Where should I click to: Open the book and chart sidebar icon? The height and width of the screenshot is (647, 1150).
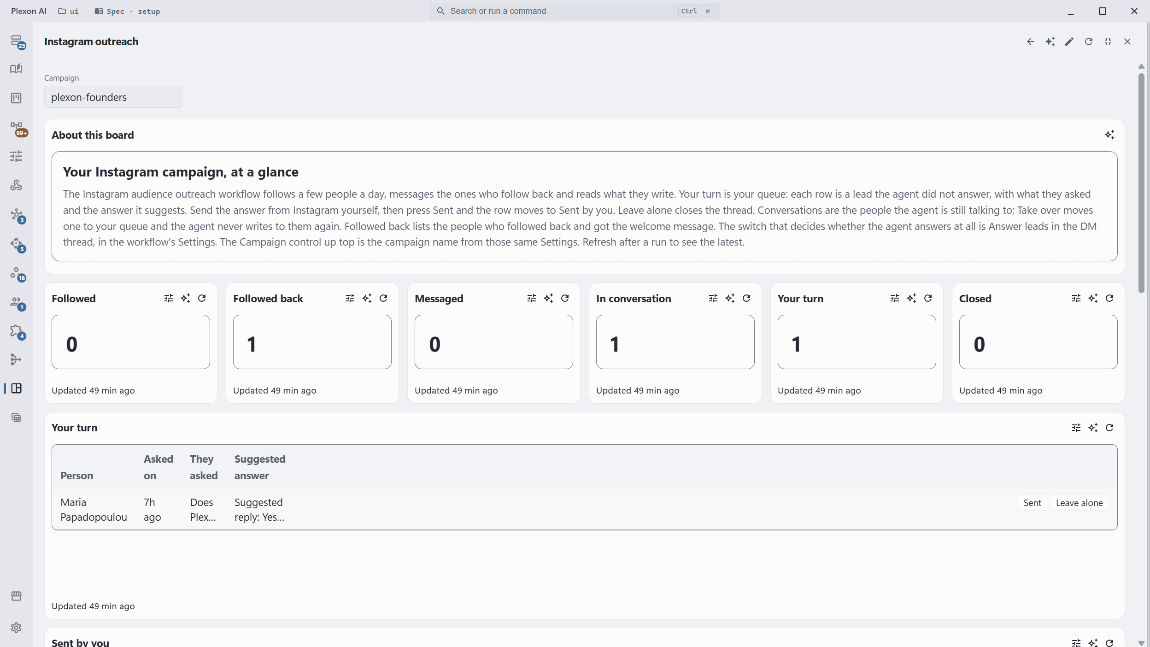click(x=16, y=69)
